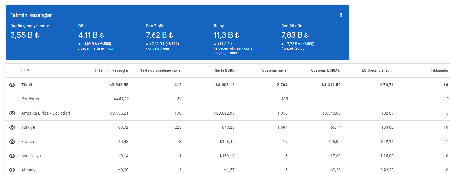Toggle eye icon for Avustralya row

click(12, 156)
